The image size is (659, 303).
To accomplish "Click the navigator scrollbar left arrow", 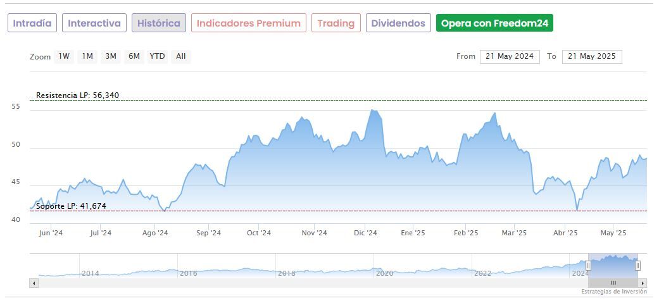I will coord(34,283).
